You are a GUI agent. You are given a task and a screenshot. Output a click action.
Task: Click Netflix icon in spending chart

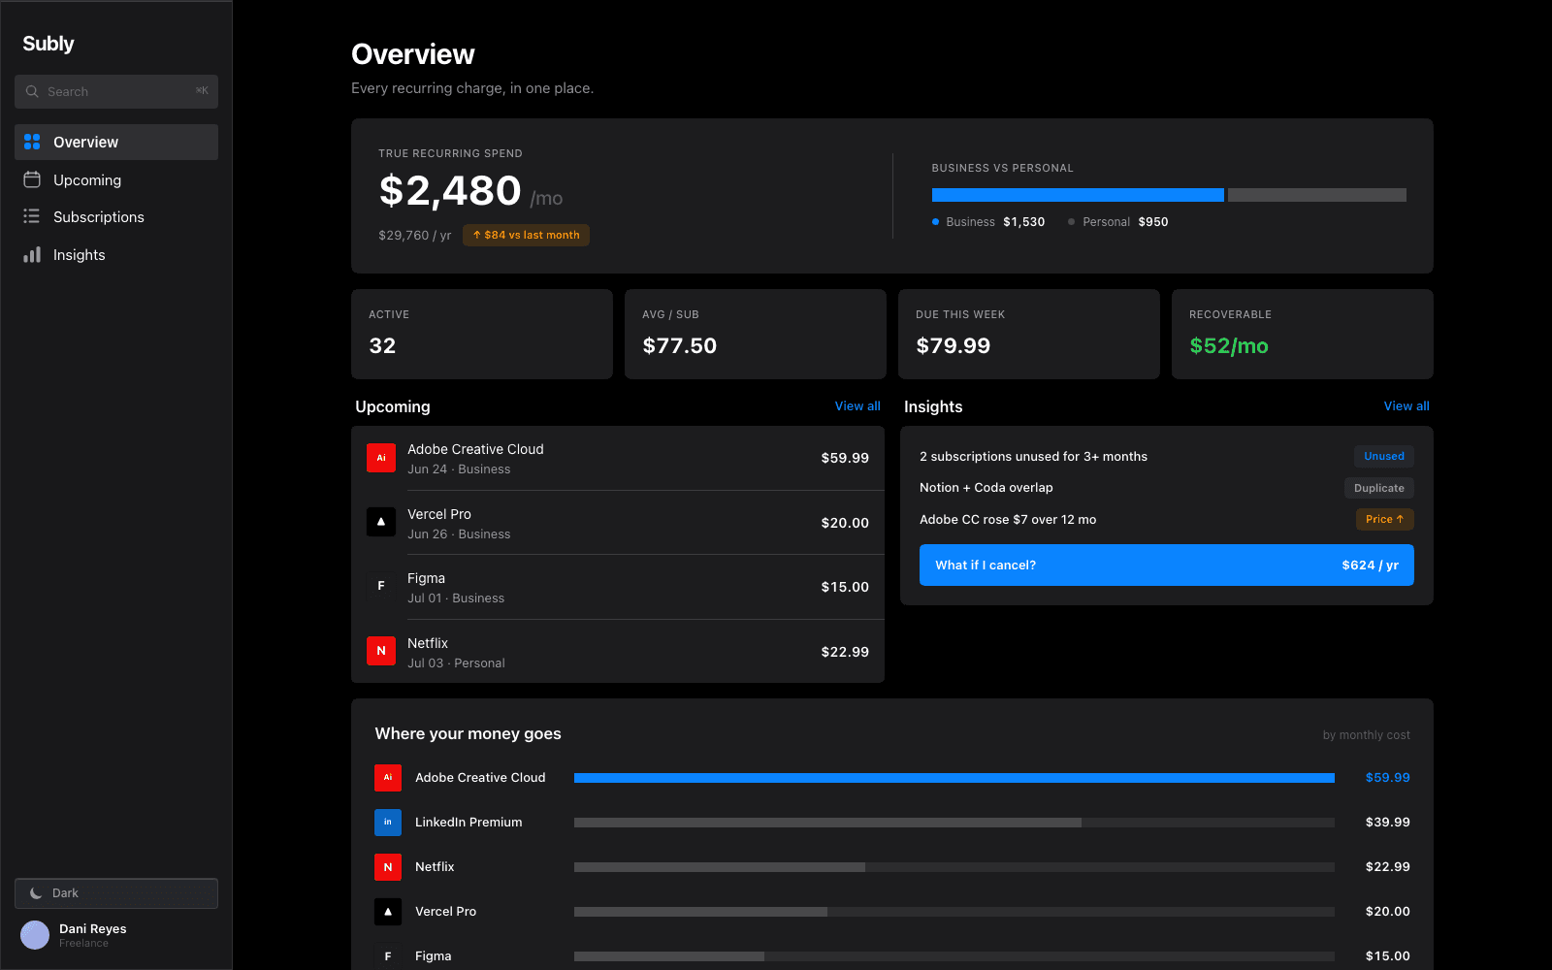388,866
